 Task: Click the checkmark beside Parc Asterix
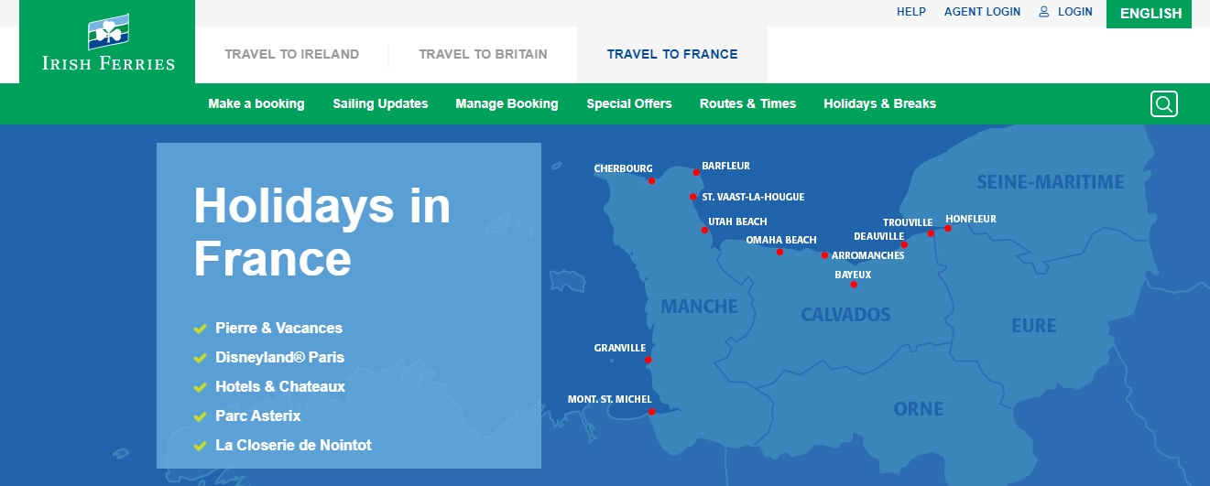tap(200, 416)
